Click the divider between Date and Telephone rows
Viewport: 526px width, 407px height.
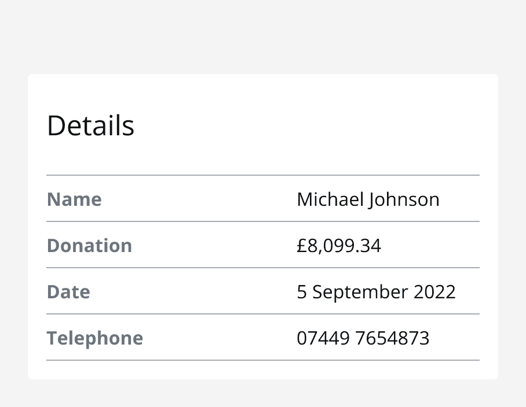[x=263, y=314]
